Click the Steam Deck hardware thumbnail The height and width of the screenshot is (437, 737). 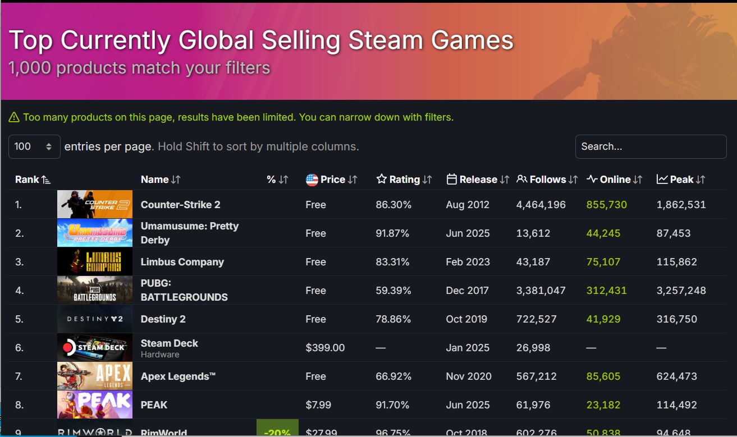click(95, 348)
